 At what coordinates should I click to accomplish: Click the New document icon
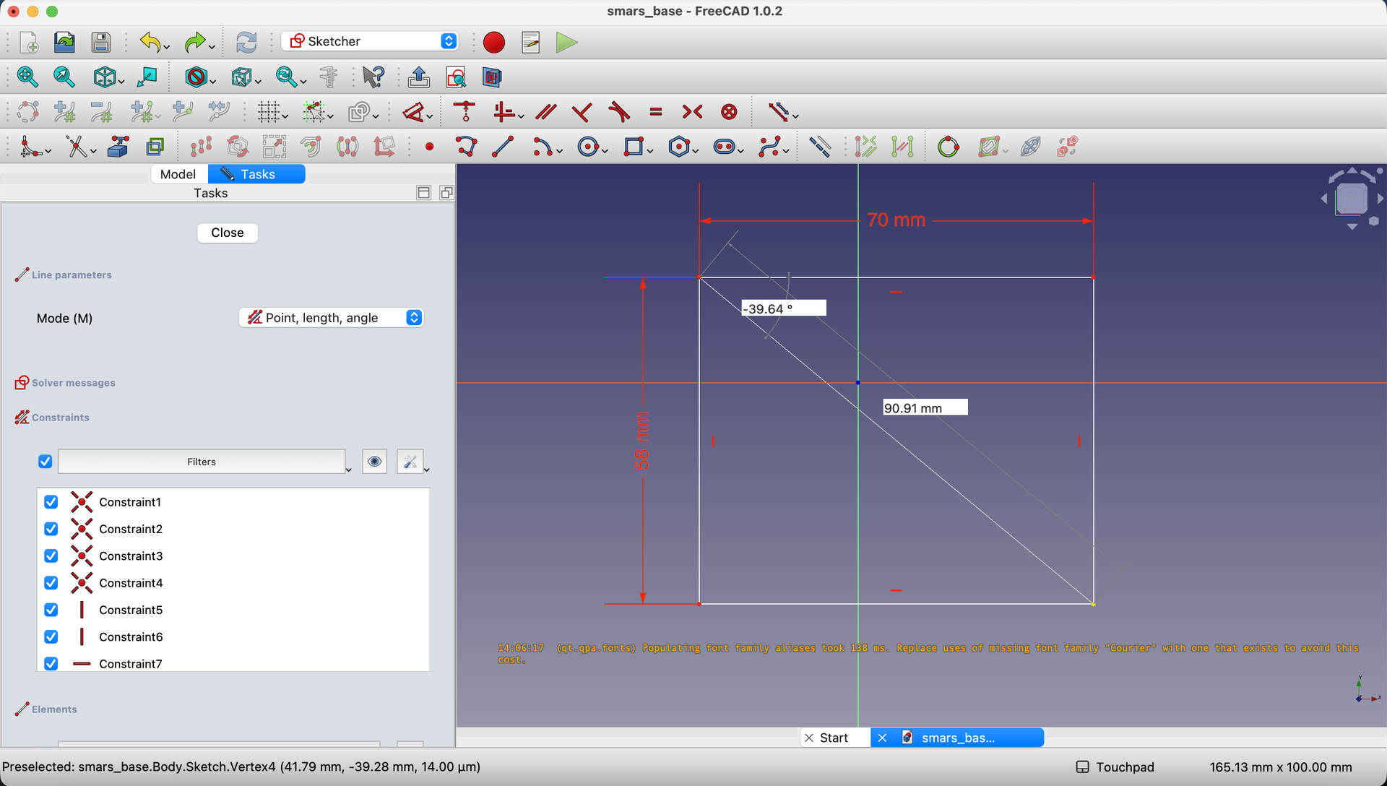29,42
